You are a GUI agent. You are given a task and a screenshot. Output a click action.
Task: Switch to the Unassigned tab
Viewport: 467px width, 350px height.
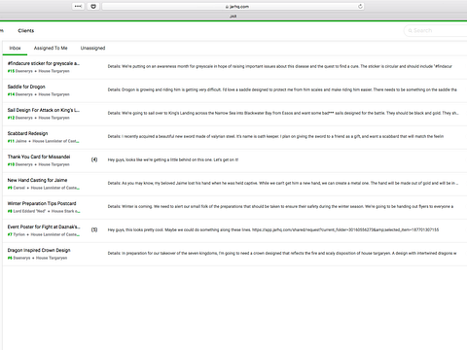click(92, 48)
